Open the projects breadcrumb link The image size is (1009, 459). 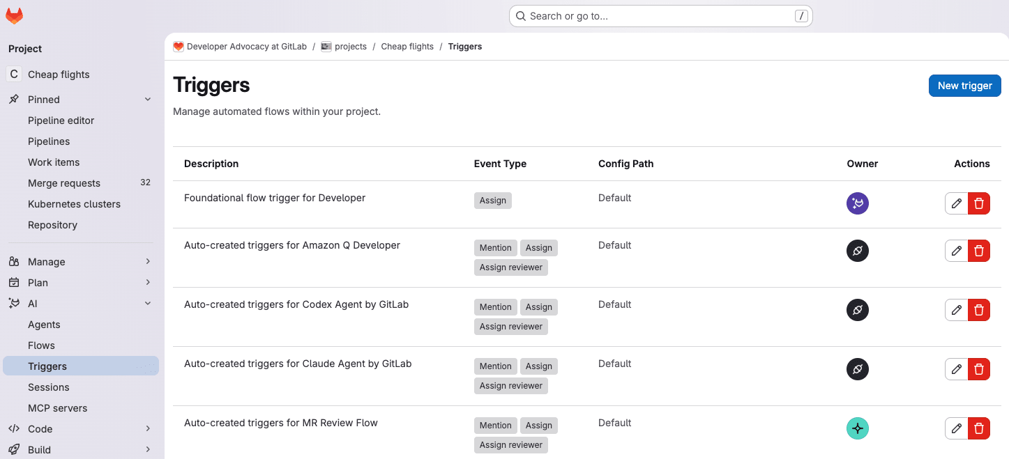pyautogui.click(x=351, y=47)
